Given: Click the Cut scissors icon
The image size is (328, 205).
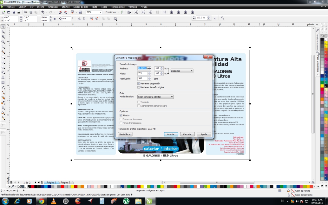Looking at the screenshot, I should [x=26, y=12].
